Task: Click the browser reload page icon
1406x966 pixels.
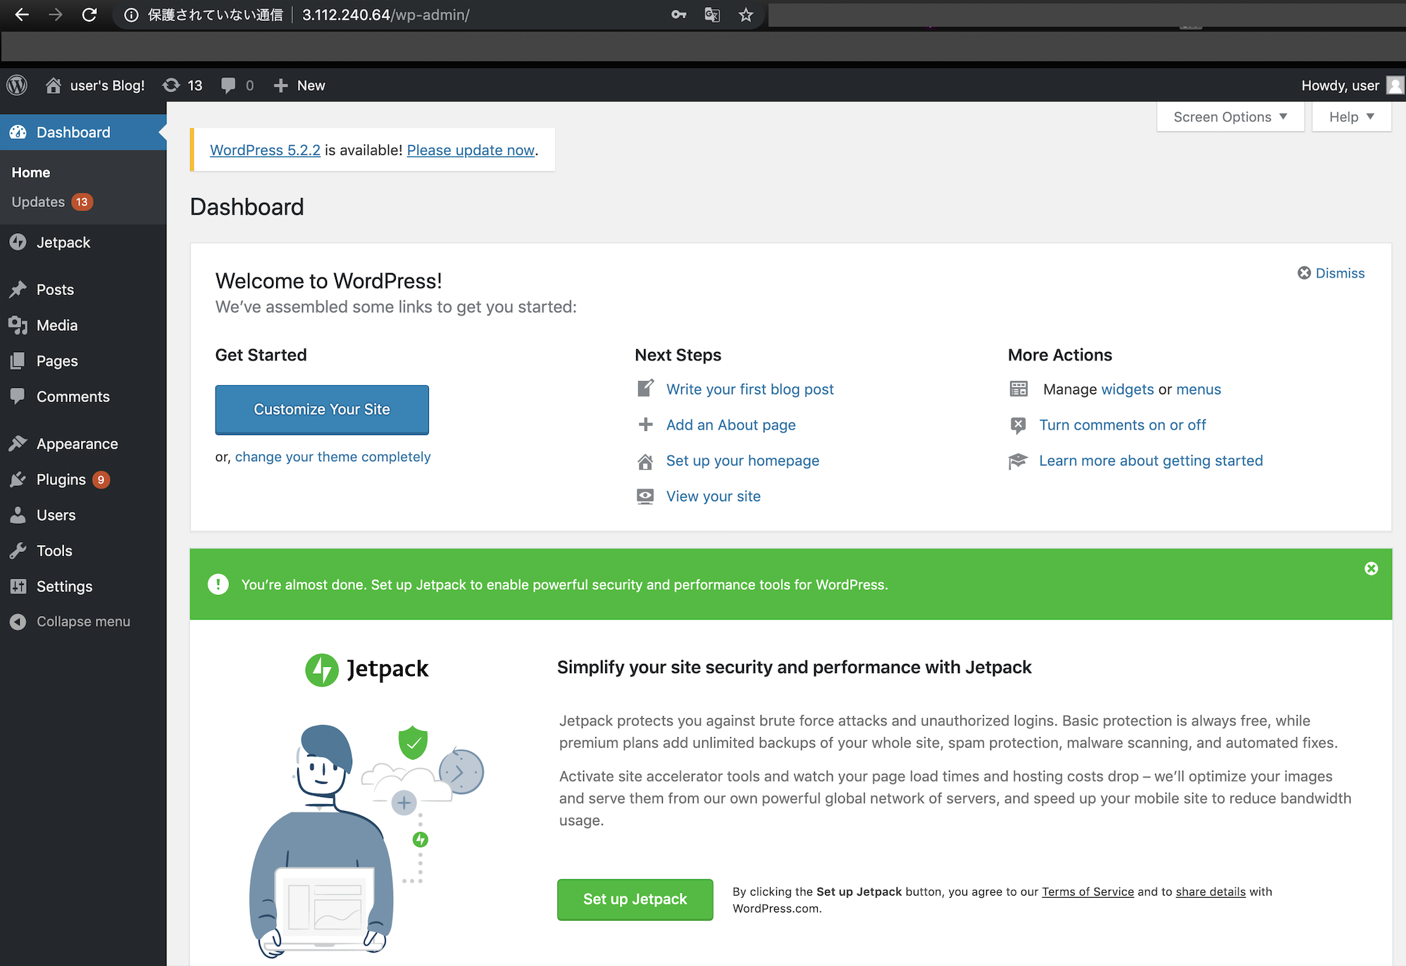Action: [x=89, y=15]
